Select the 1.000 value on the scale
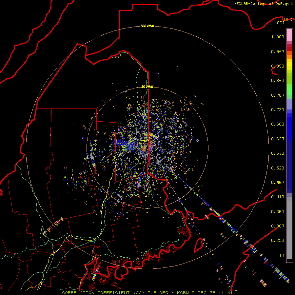295x295 pixels. (278, 37)
